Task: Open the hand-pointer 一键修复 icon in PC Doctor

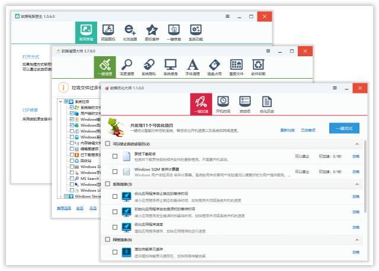Action: coord(174,33)
